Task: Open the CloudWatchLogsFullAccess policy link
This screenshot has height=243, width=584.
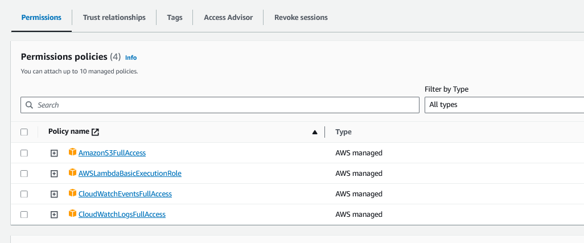Action: click(122, 215)
